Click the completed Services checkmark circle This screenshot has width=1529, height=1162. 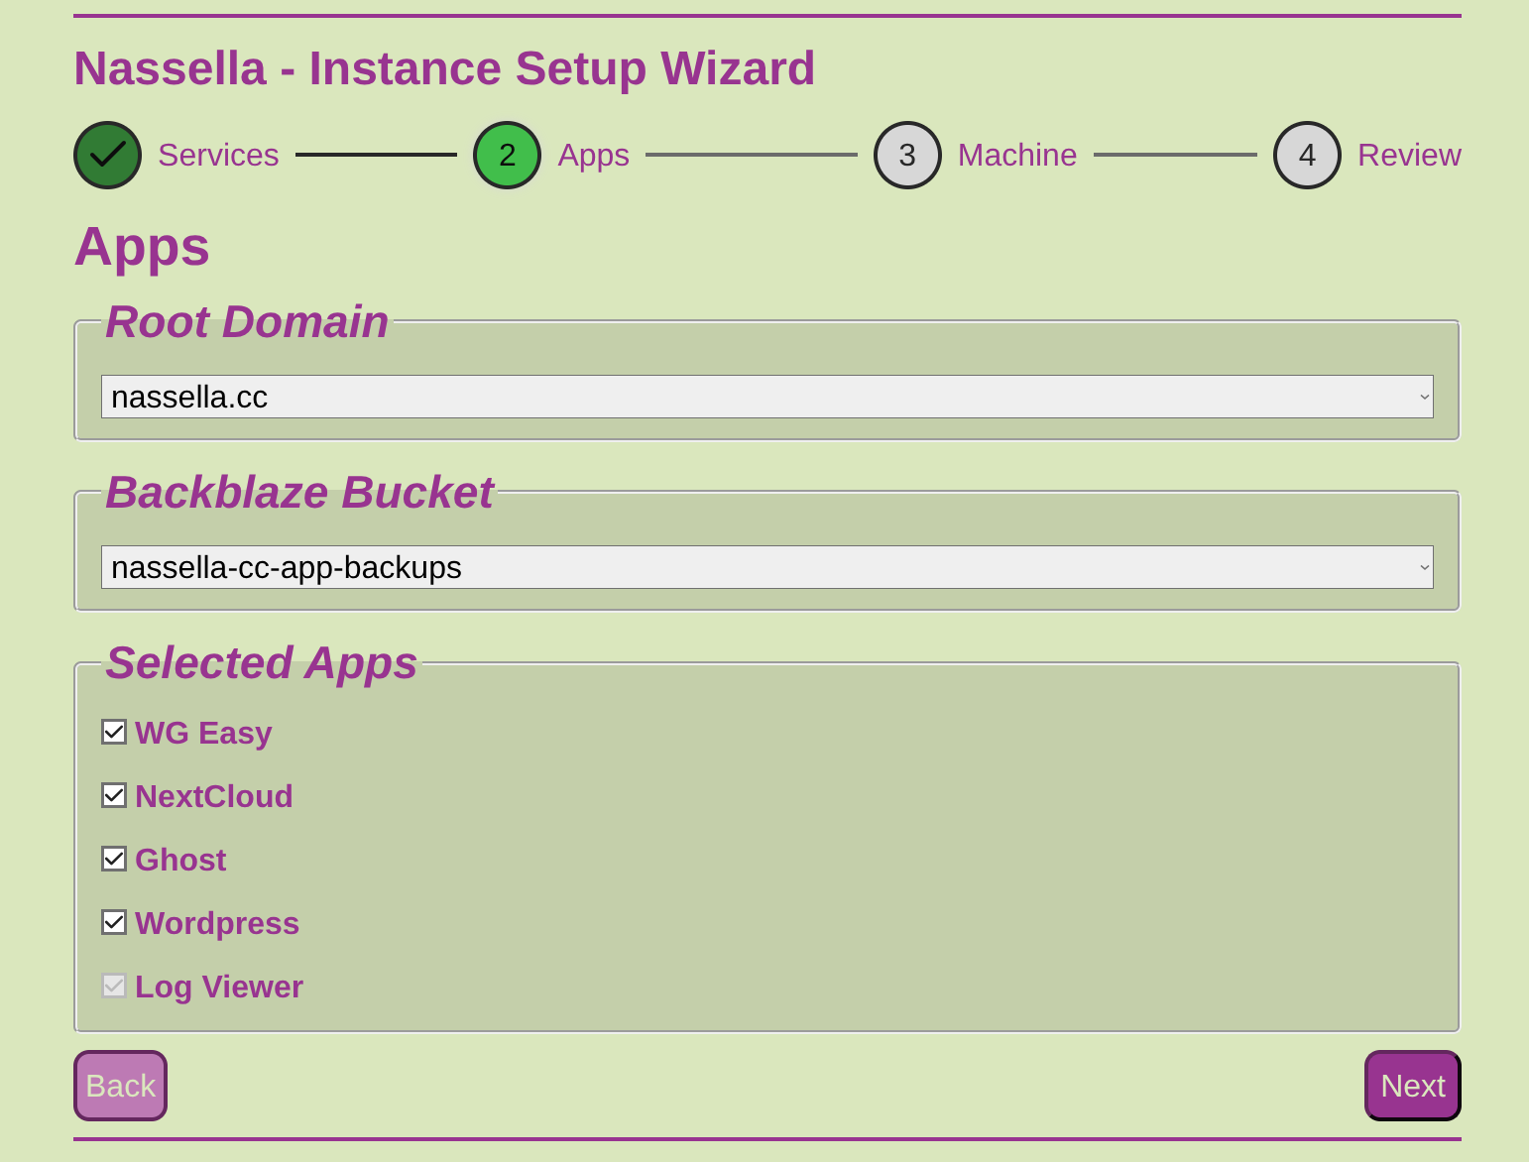107,155
